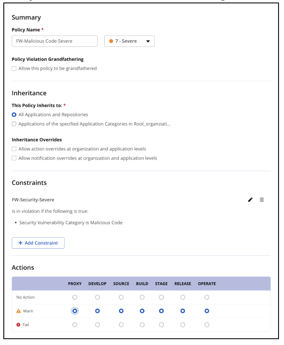This screenshot has height=345, width=284.
Task: Click the FW-Security-Severe constraint name
Action: [x=33, y=200]
